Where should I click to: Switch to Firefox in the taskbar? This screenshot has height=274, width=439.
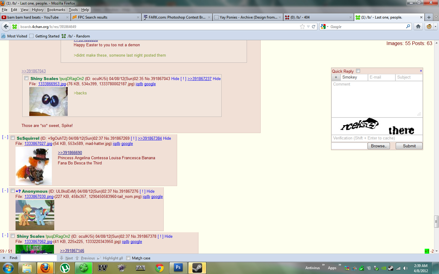[45, 268]
